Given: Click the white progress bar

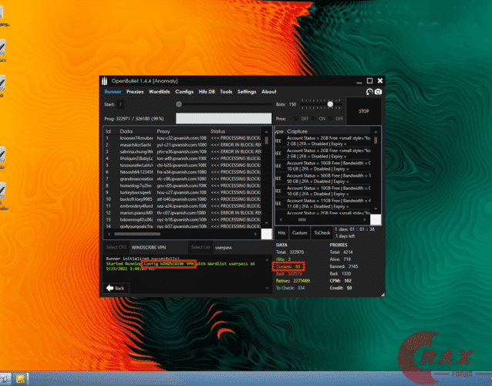Looking at the screenshot, I should point(224,118).
